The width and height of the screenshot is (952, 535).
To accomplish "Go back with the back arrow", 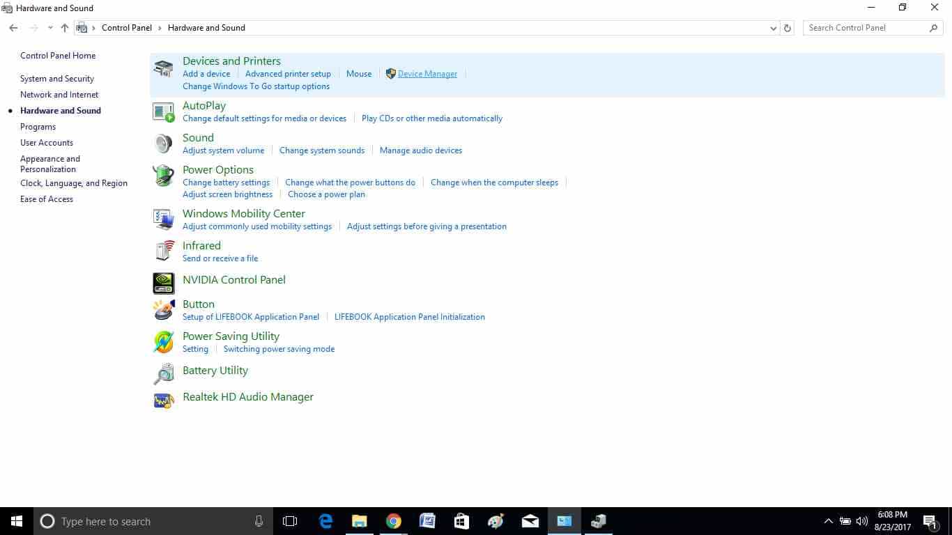I will click(x=13, y=28).
